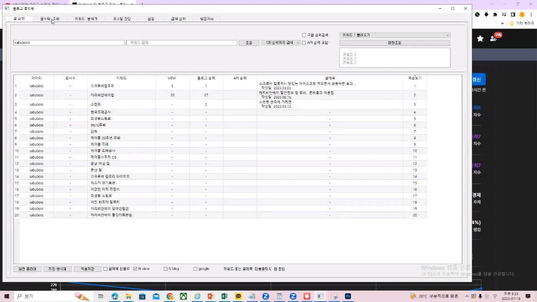Viewport: 537px width, 302px height.
Task: Open the Mail app in the taskbar
Action: [x=156, y=296]
